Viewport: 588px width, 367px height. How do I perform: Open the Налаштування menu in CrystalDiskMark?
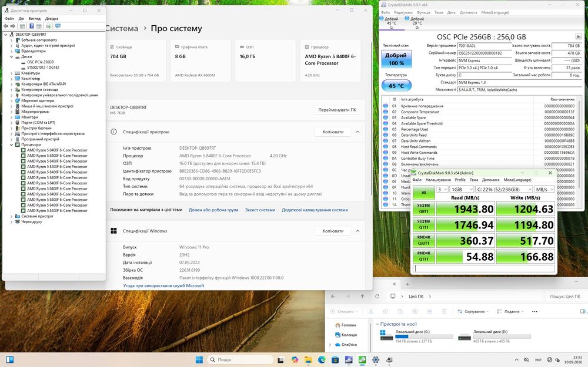click(x=438, y=180)
